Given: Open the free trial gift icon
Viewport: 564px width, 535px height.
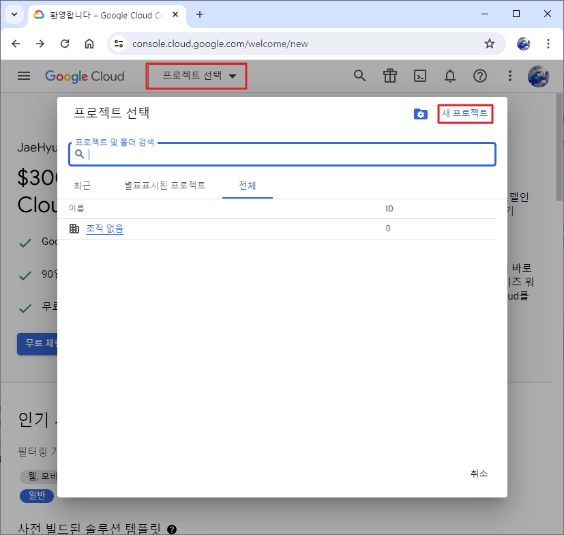Looking at the screenshot, I should pyautogui.click(x=390, y=76).
